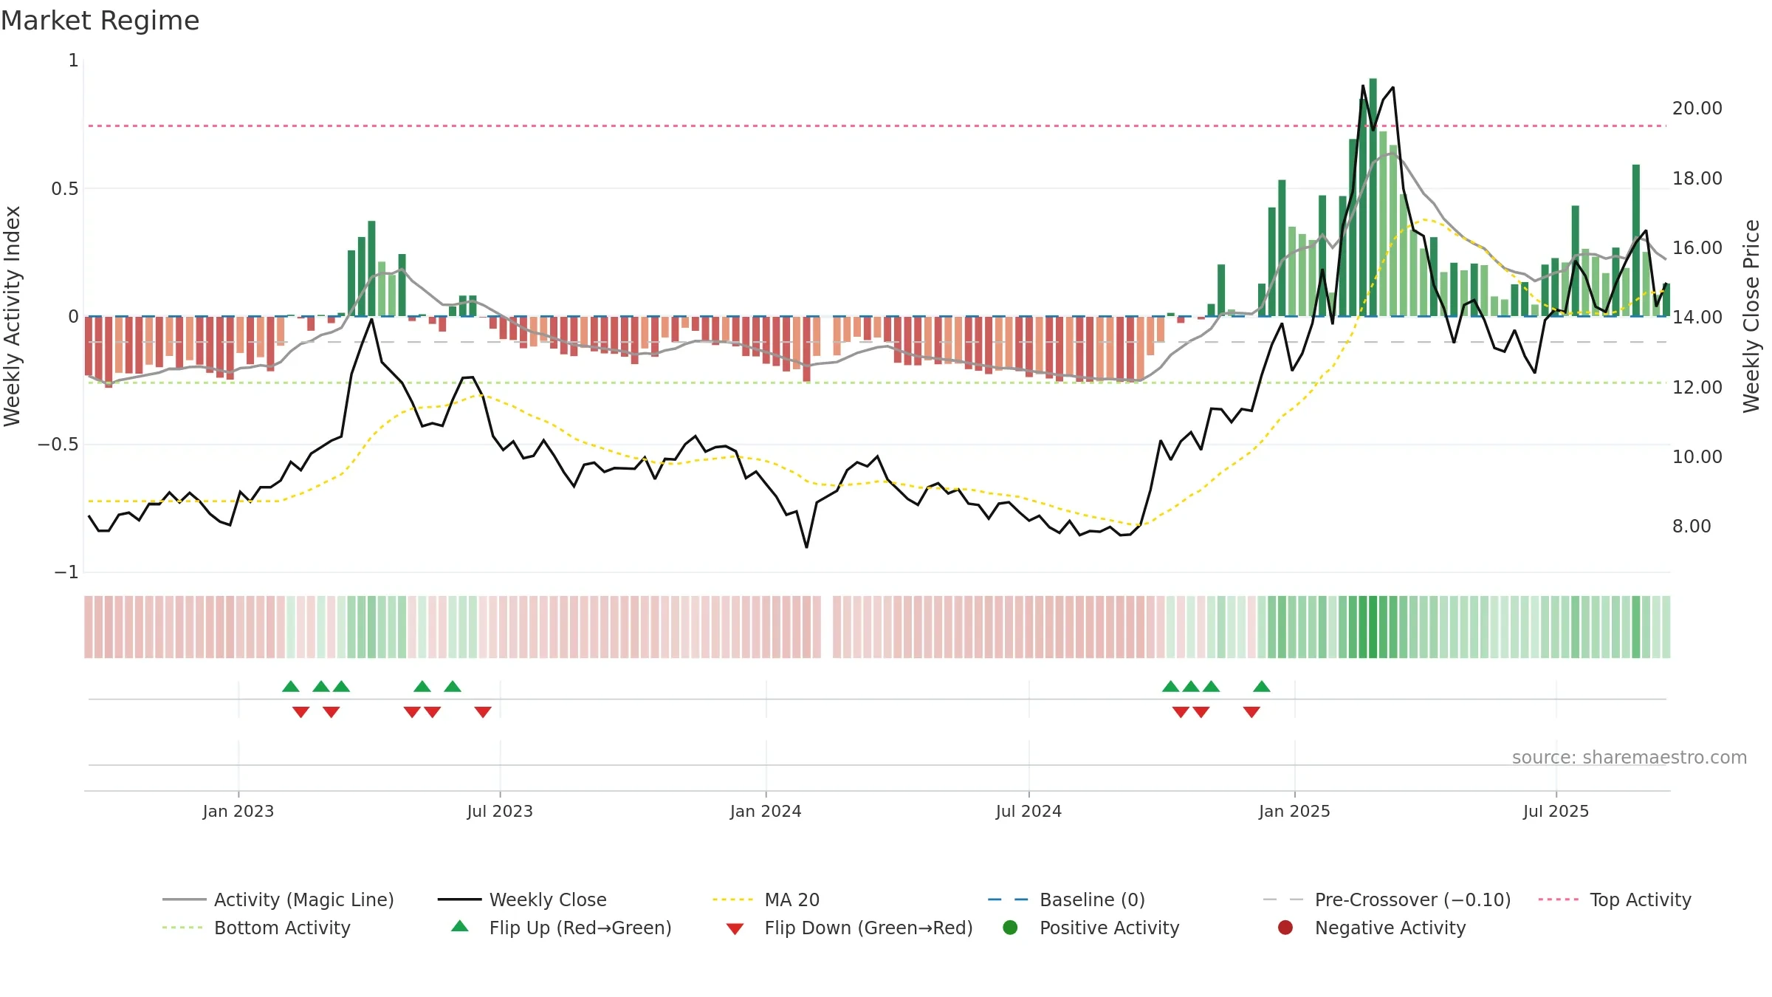The width and height of the screenshot is (1772, 997).
Task: Click the last flip-down marker before Jul 2023
Action: (483, 712)
